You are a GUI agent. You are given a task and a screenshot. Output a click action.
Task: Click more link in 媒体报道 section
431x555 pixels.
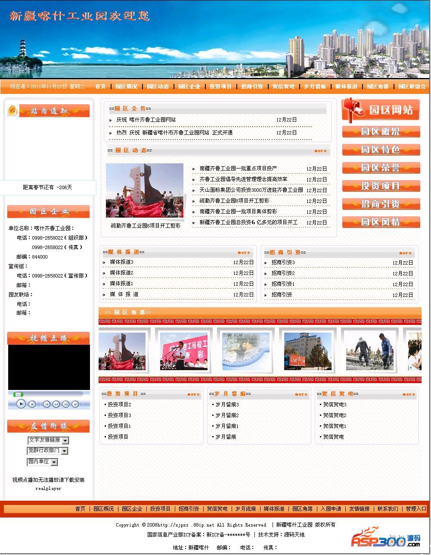tap(244, 253)
